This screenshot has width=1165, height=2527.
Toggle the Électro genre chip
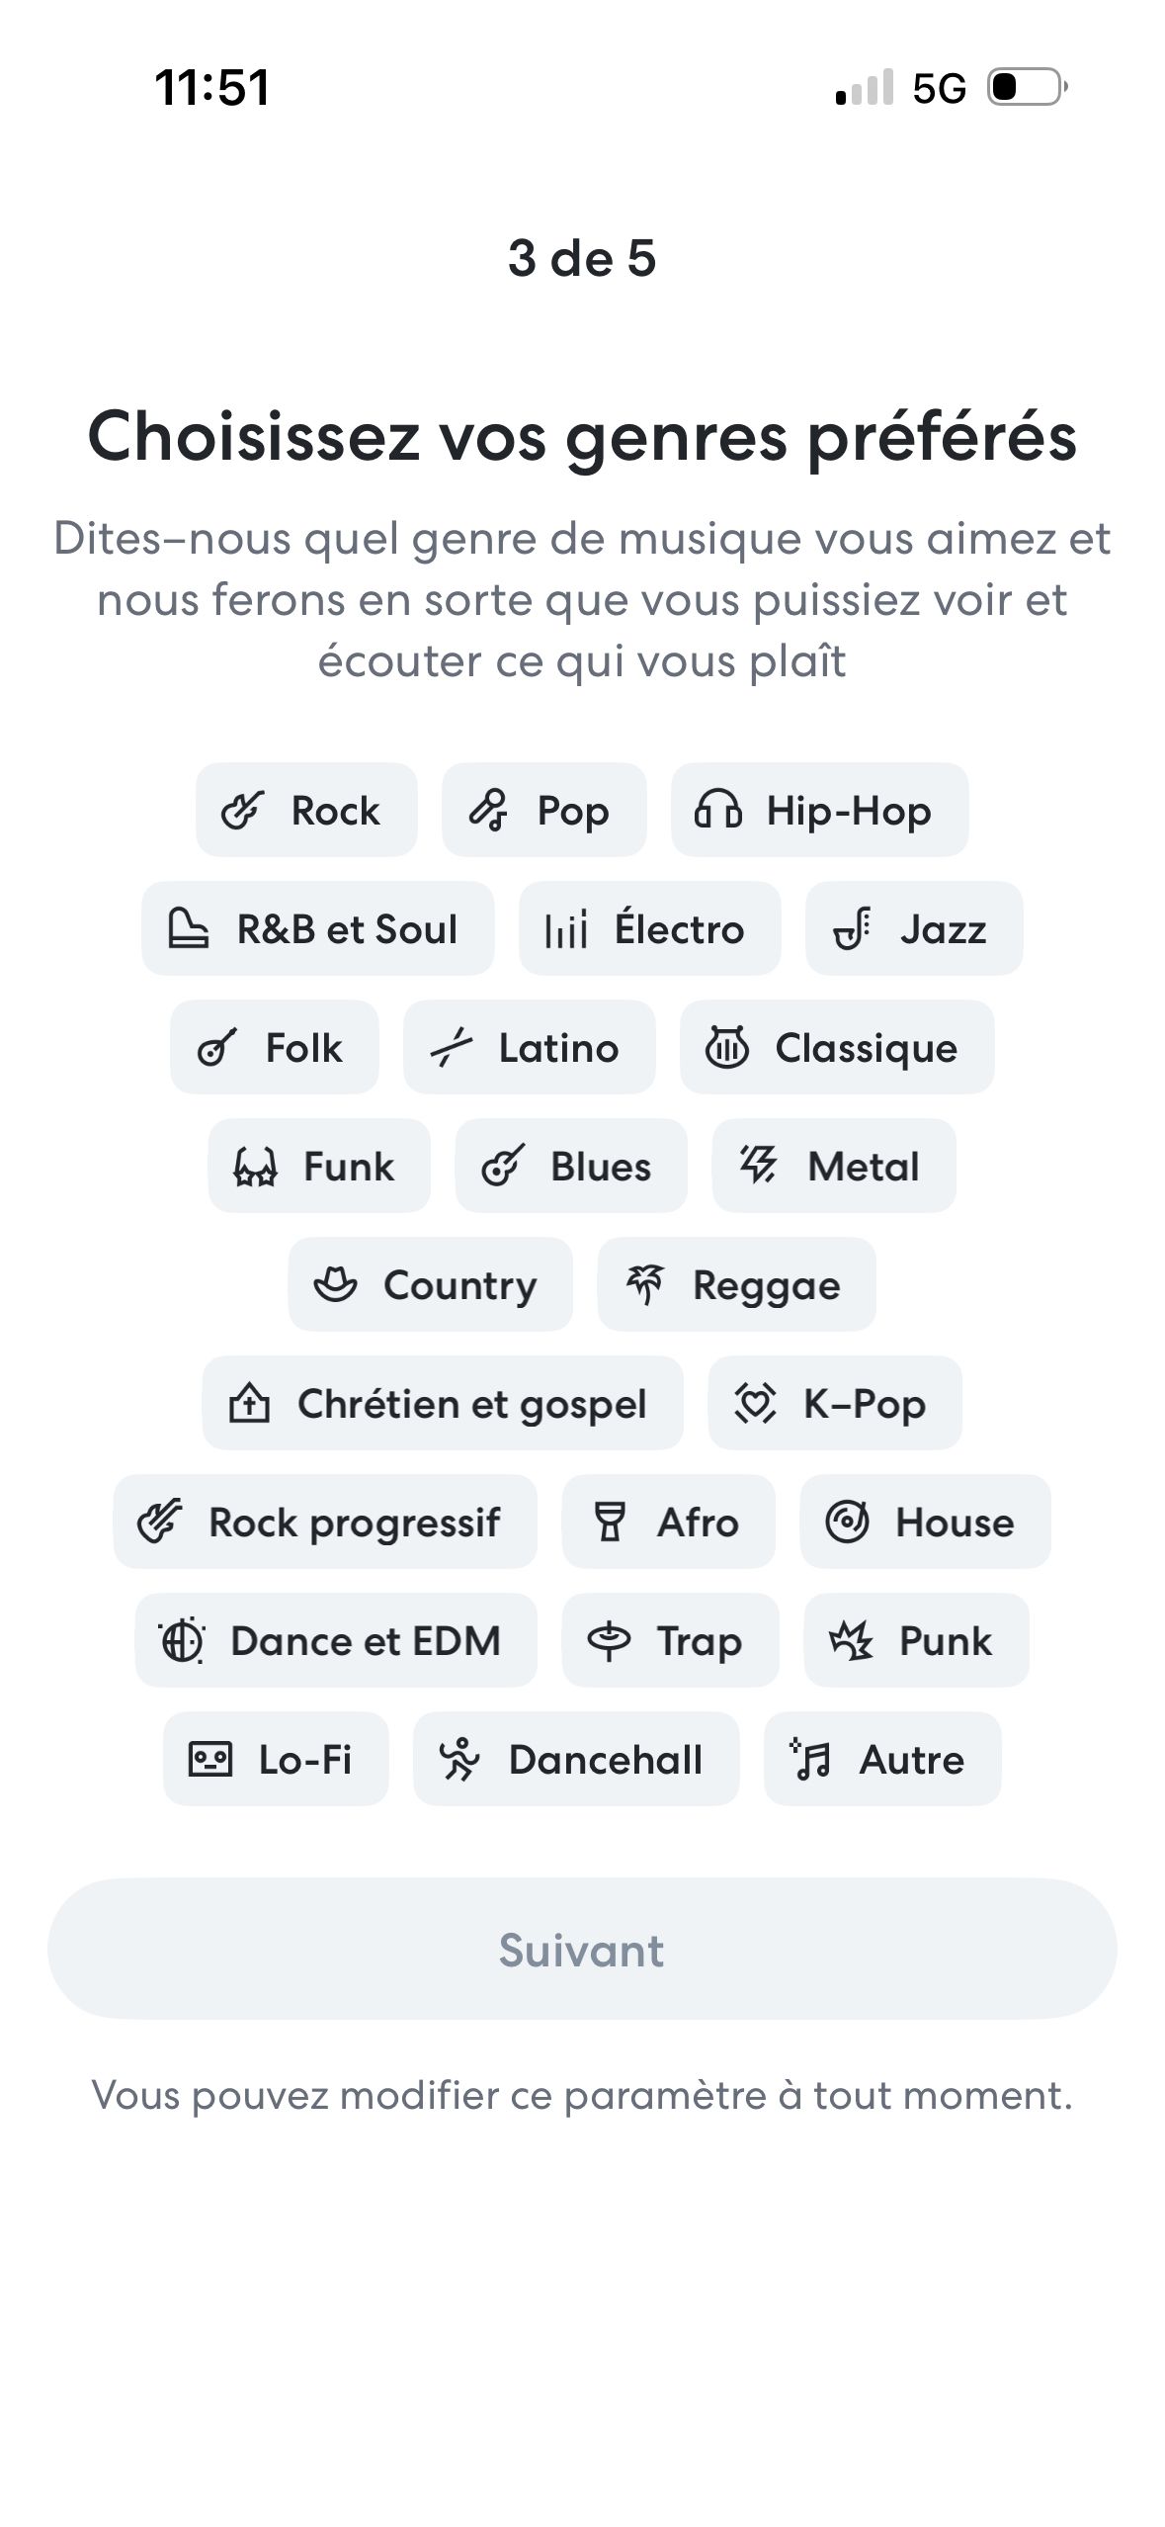pos(649,928)
